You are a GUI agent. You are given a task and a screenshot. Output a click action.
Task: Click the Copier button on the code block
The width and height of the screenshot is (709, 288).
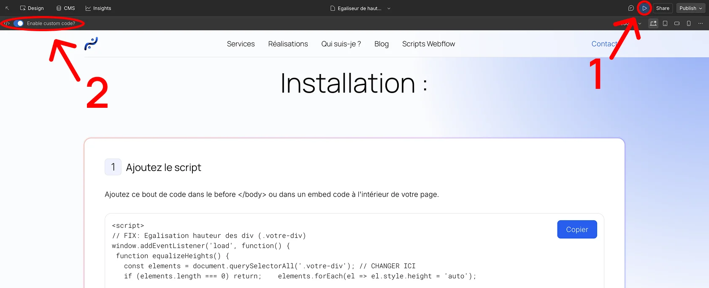577,229
